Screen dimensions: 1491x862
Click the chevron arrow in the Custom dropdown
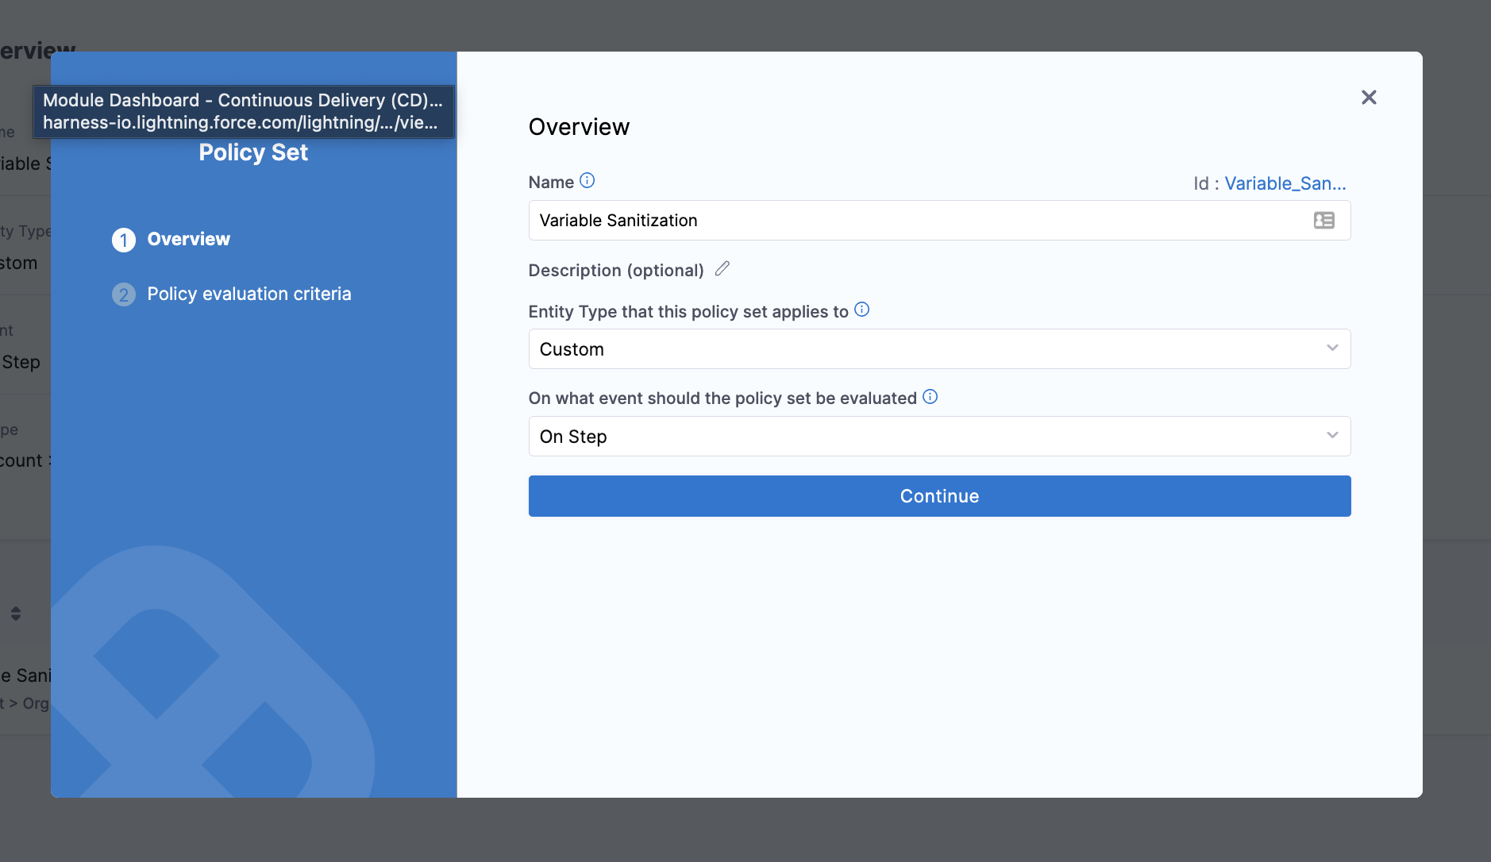tap(1332, 348)
